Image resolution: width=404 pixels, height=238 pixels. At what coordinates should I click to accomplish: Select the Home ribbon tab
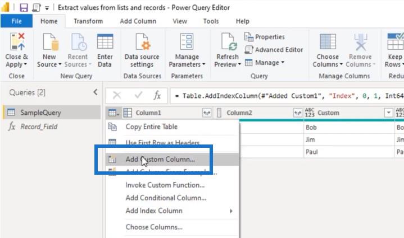click(49, 21)
